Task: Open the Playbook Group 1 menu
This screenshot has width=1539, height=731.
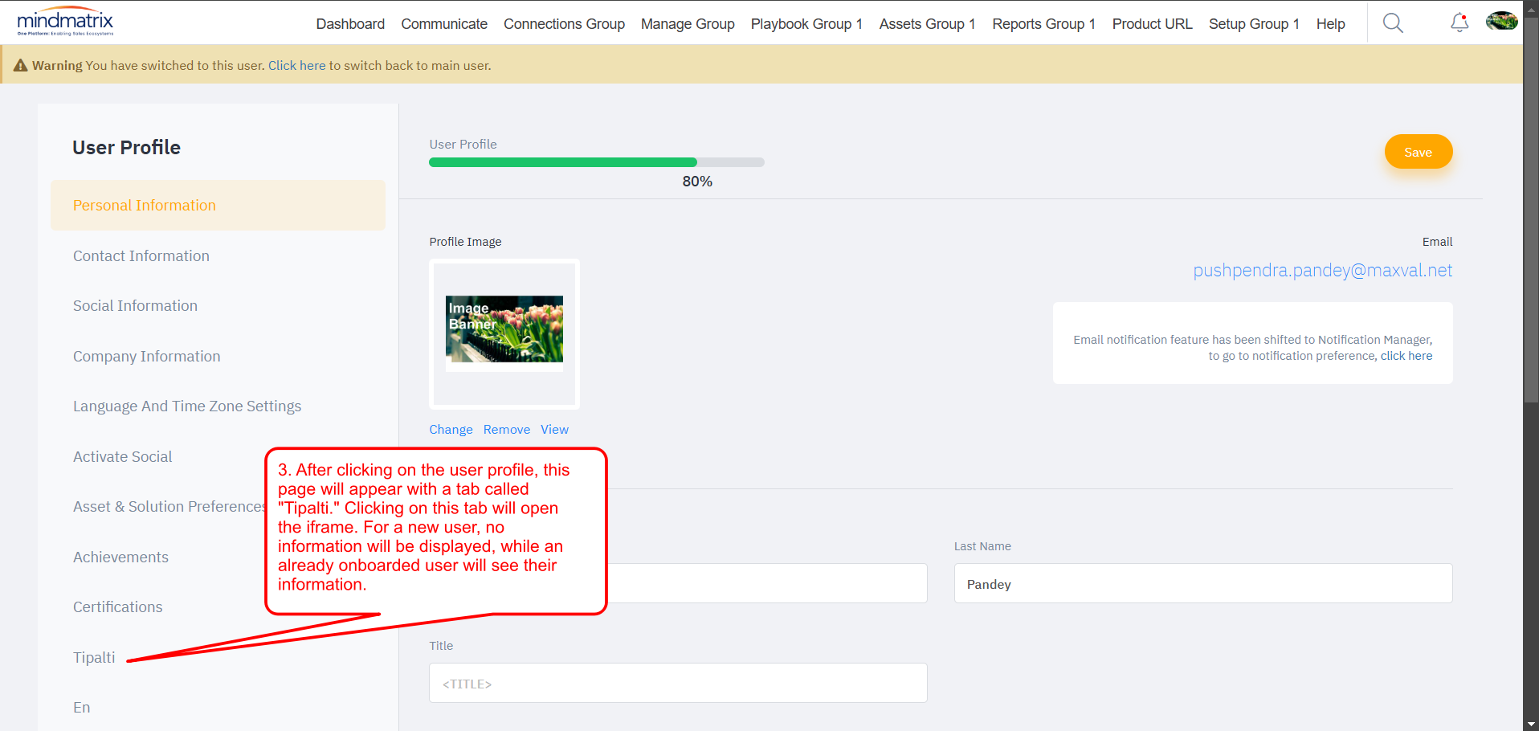Action: (x=806, y=24)
